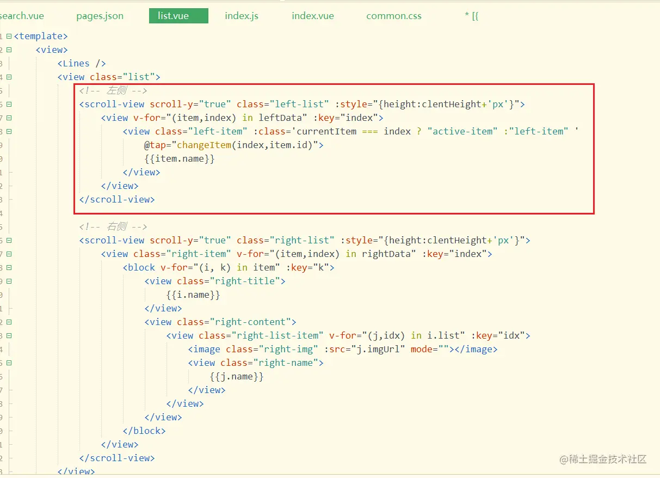
Task: Collapse the view class="list" fold marker
Action: (9, 77)
